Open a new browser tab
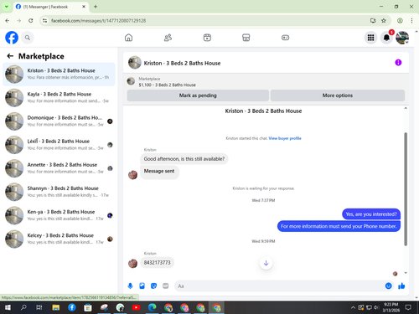Viewport: 419px width, 314px height. (x=96, y=7)
